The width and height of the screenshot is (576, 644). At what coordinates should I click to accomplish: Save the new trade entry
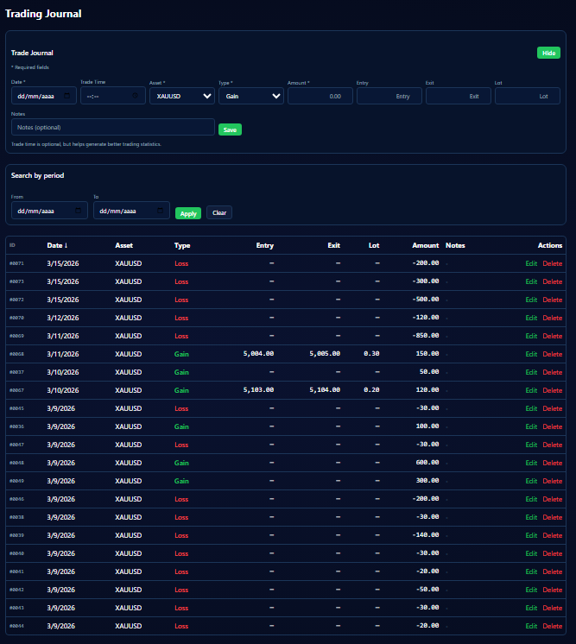pos(230,129)
